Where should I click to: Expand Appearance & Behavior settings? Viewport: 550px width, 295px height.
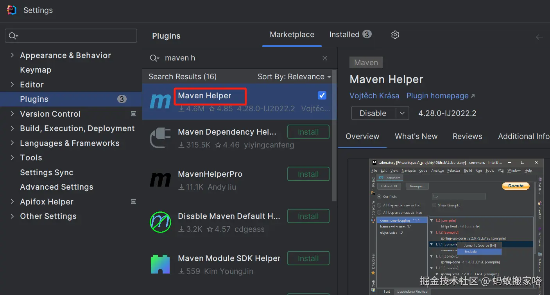click(13, 55)
